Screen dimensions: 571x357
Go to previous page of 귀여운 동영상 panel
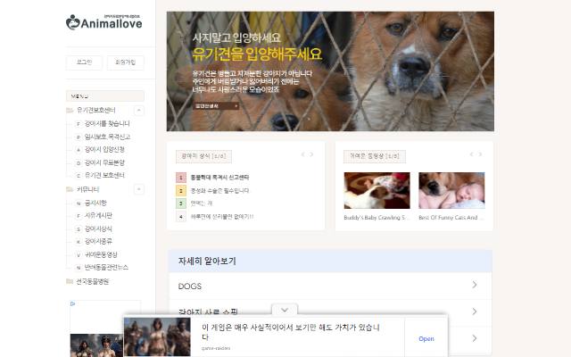[x=472, y=154]
